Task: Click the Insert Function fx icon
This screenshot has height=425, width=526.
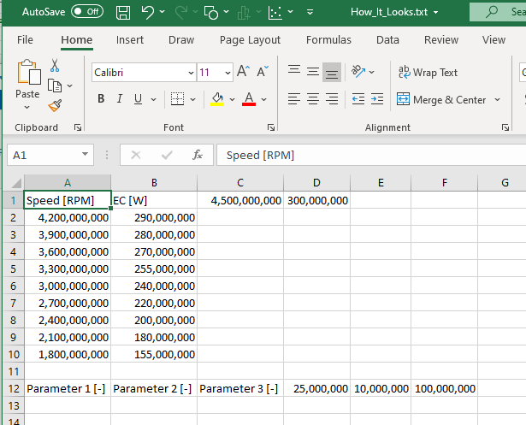Action: pos(198,155)
